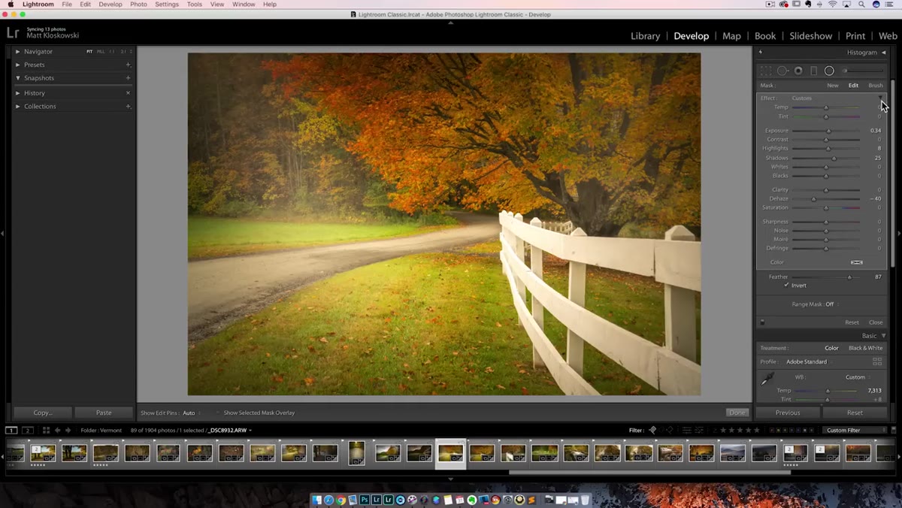The width and height of the screenshot is (902, 508).
Task: Click the second window display button 2
Action: pos(28,431)
